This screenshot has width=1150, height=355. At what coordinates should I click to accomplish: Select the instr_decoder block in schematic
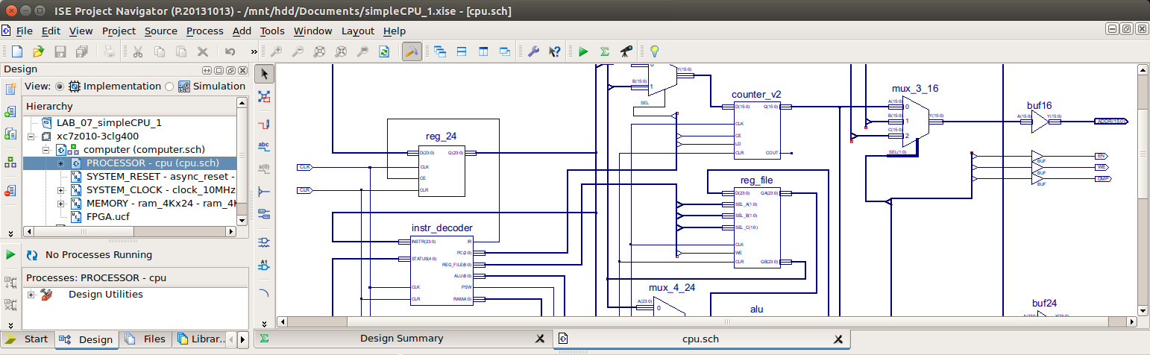point(442,269)
